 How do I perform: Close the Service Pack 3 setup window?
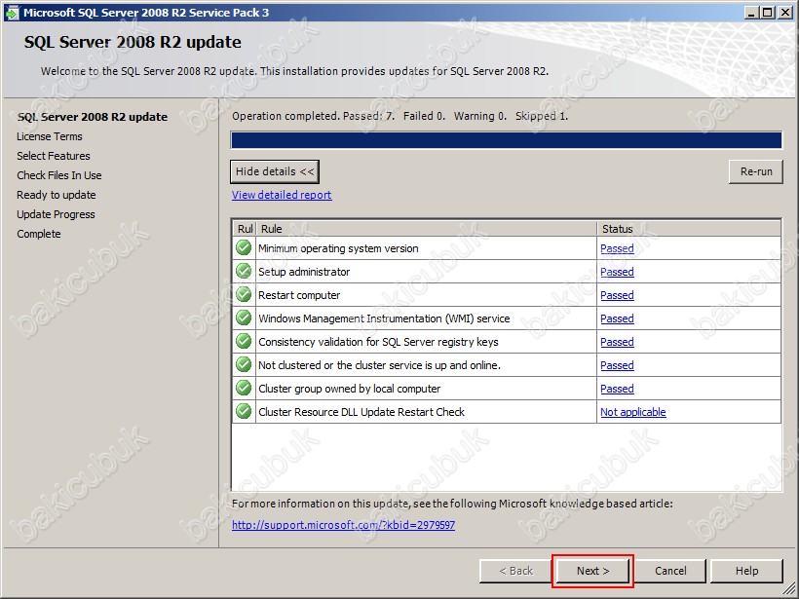pos(784,13)
